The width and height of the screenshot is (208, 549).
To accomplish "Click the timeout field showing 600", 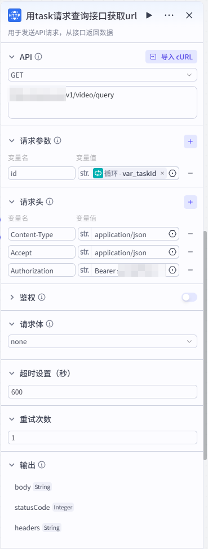I will [x=103, y=392].
